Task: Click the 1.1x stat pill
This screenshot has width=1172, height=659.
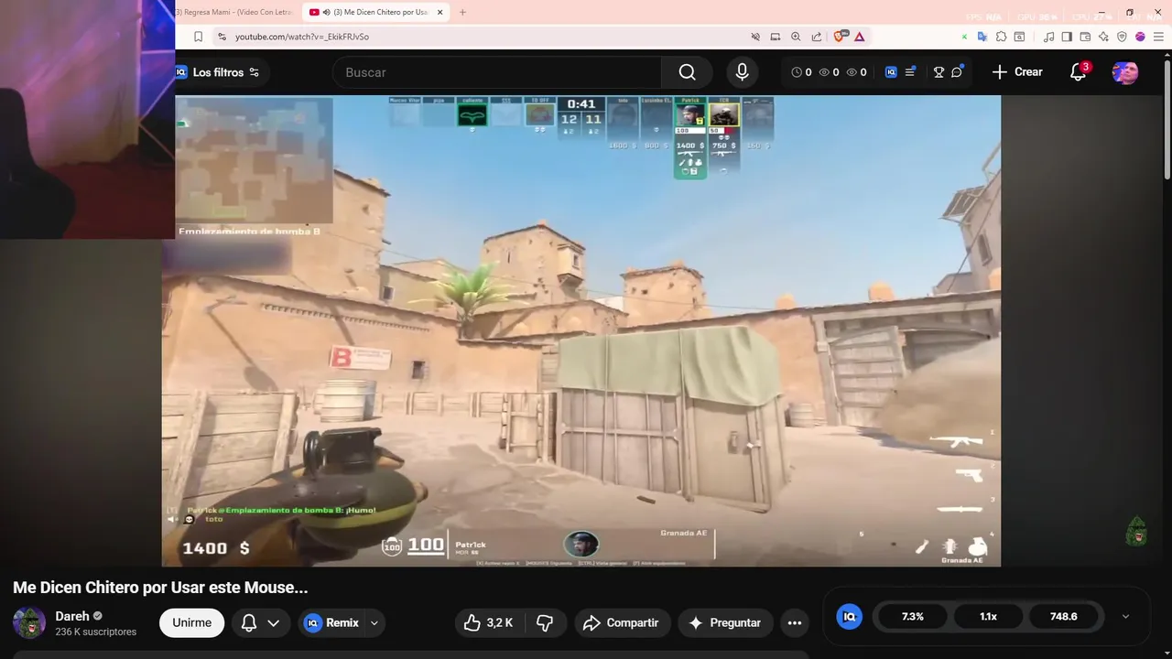Action: pyautogui.click(x=988, y=617)
